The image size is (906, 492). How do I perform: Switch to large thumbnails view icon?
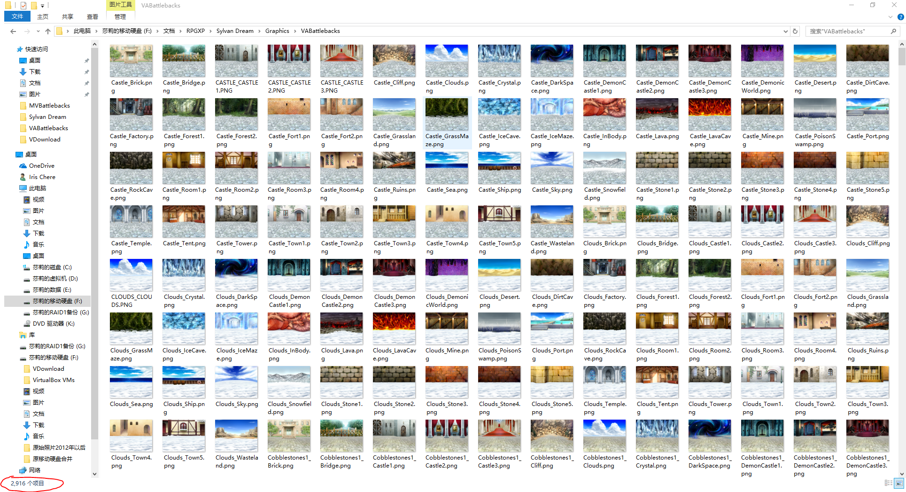coord(899,483)
